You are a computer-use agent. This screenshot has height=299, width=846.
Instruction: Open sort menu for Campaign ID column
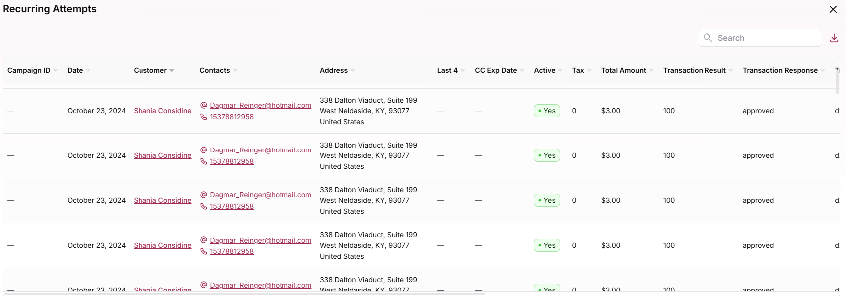(55, 71)
